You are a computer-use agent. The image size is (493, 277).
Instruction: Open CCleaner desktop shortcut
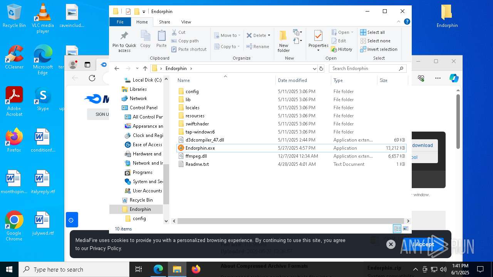tap(14, 57)
